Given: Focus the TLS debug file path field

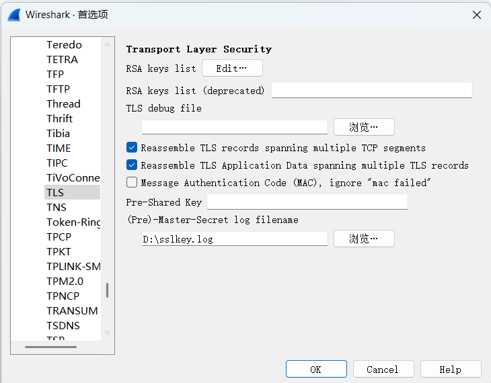Looking at the screenshot, I should point(235,127).
